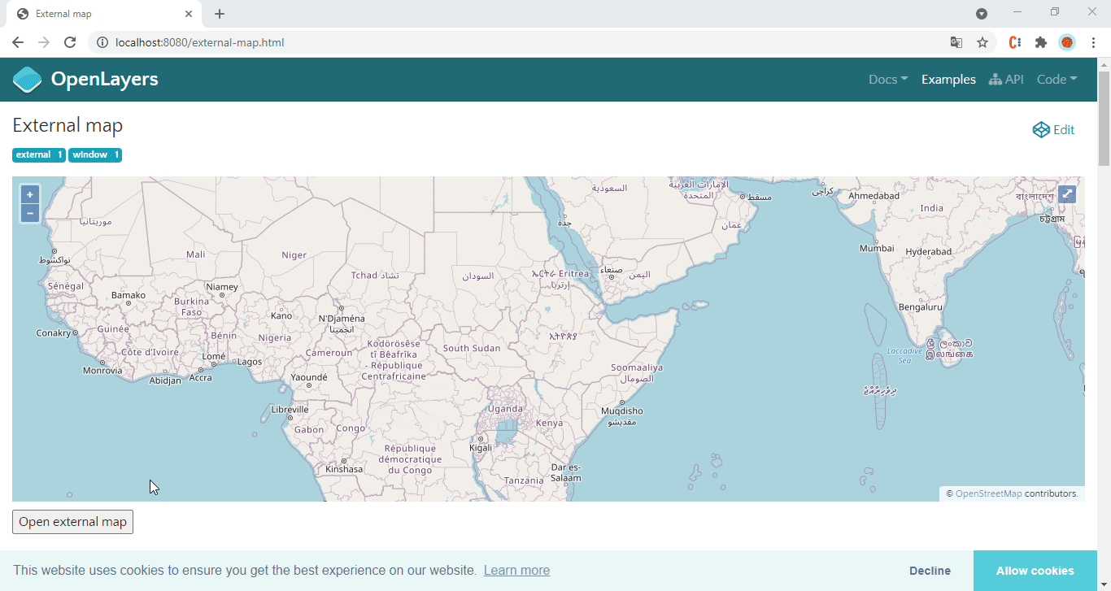Click the Kigali label on map
This screenshot has width=1111, height=591.
[x=481, y=448]
